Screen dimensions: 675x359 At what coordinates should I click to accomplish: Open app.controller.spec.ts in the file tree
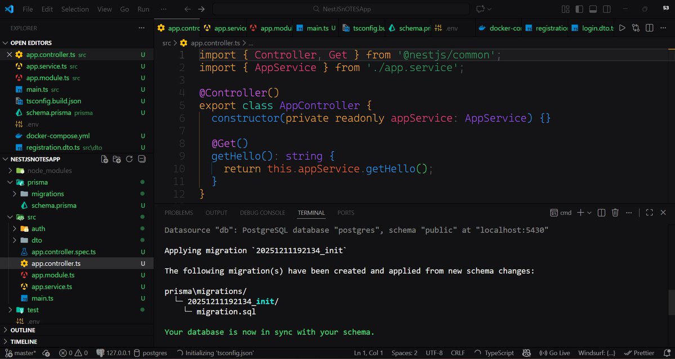(x=63, y=252)
